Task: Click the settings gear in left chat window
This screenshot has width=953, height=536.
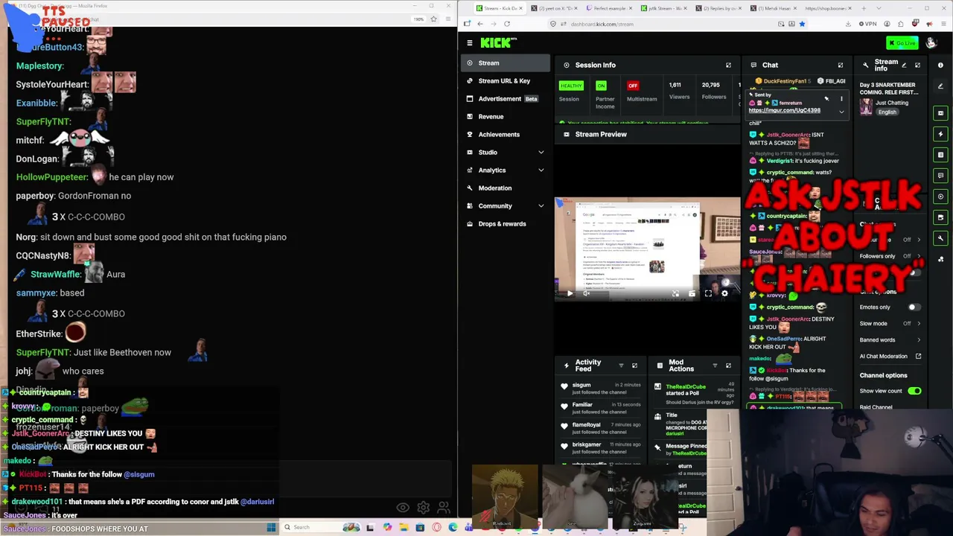Action: (423, 508)
